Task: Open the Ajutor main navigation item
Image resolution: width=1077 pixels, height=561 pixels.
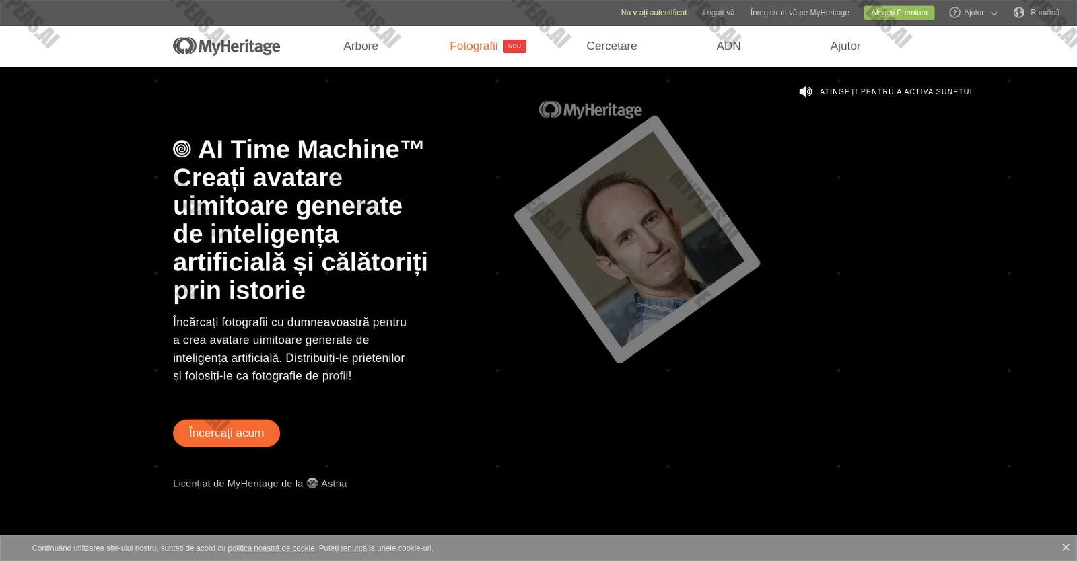Action: [x=845, y=46]
